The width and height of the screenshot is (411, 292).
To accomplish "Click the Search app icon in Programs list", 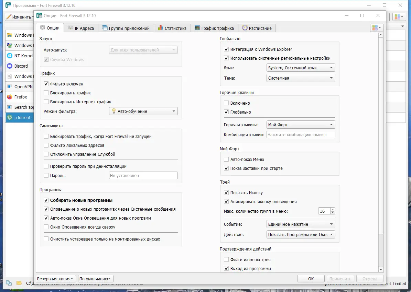I will [10, 107].
